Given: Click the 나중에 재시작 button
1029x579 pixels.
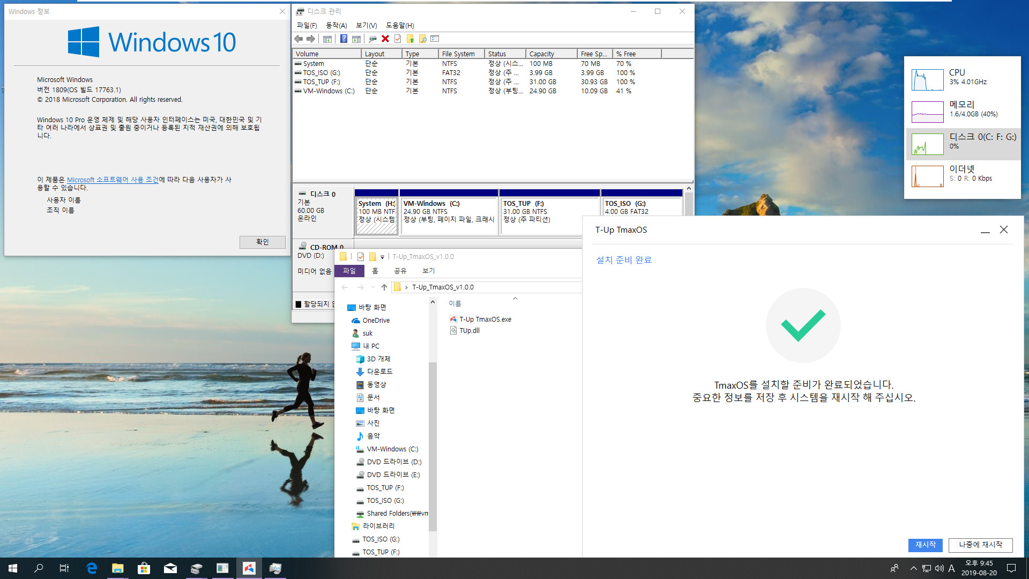Looking at the screenshot, I should tap(980, 545).
